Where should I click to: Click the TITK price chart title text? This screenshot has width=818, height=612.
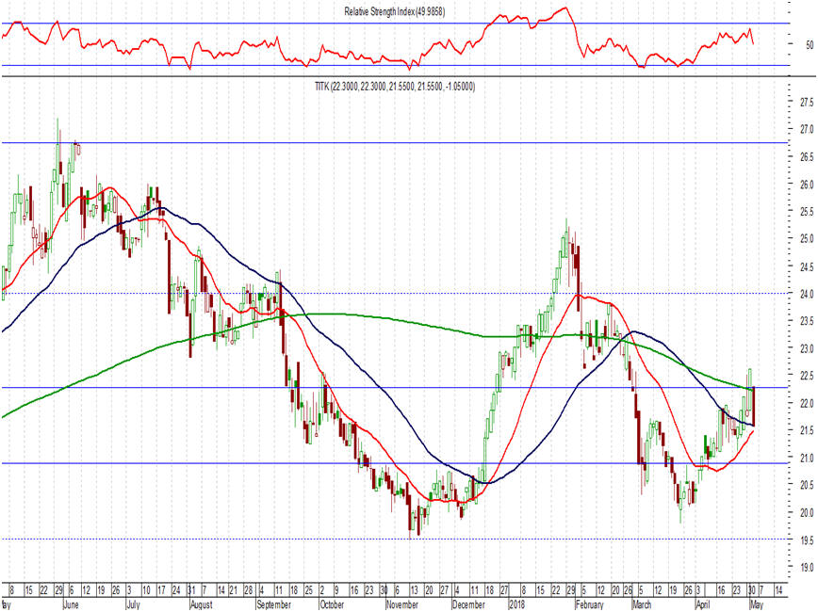click(395, 87)
